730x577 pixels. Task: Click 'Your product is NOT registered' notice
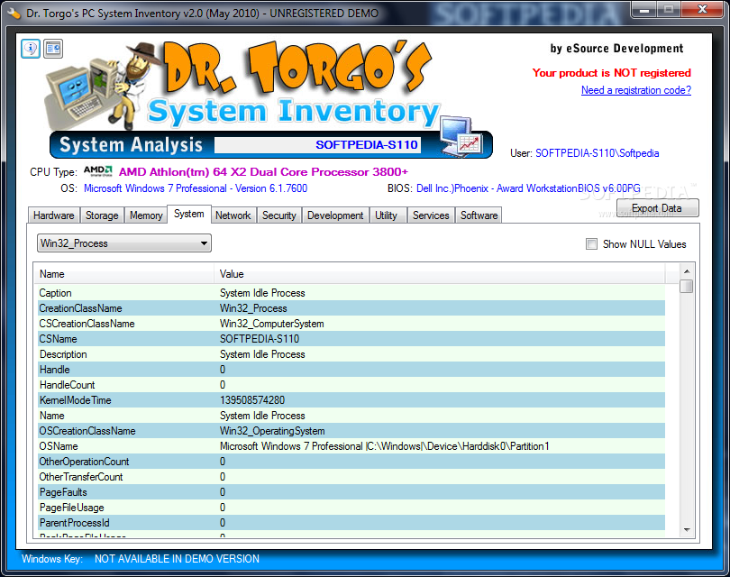click(x=612, y=73)
